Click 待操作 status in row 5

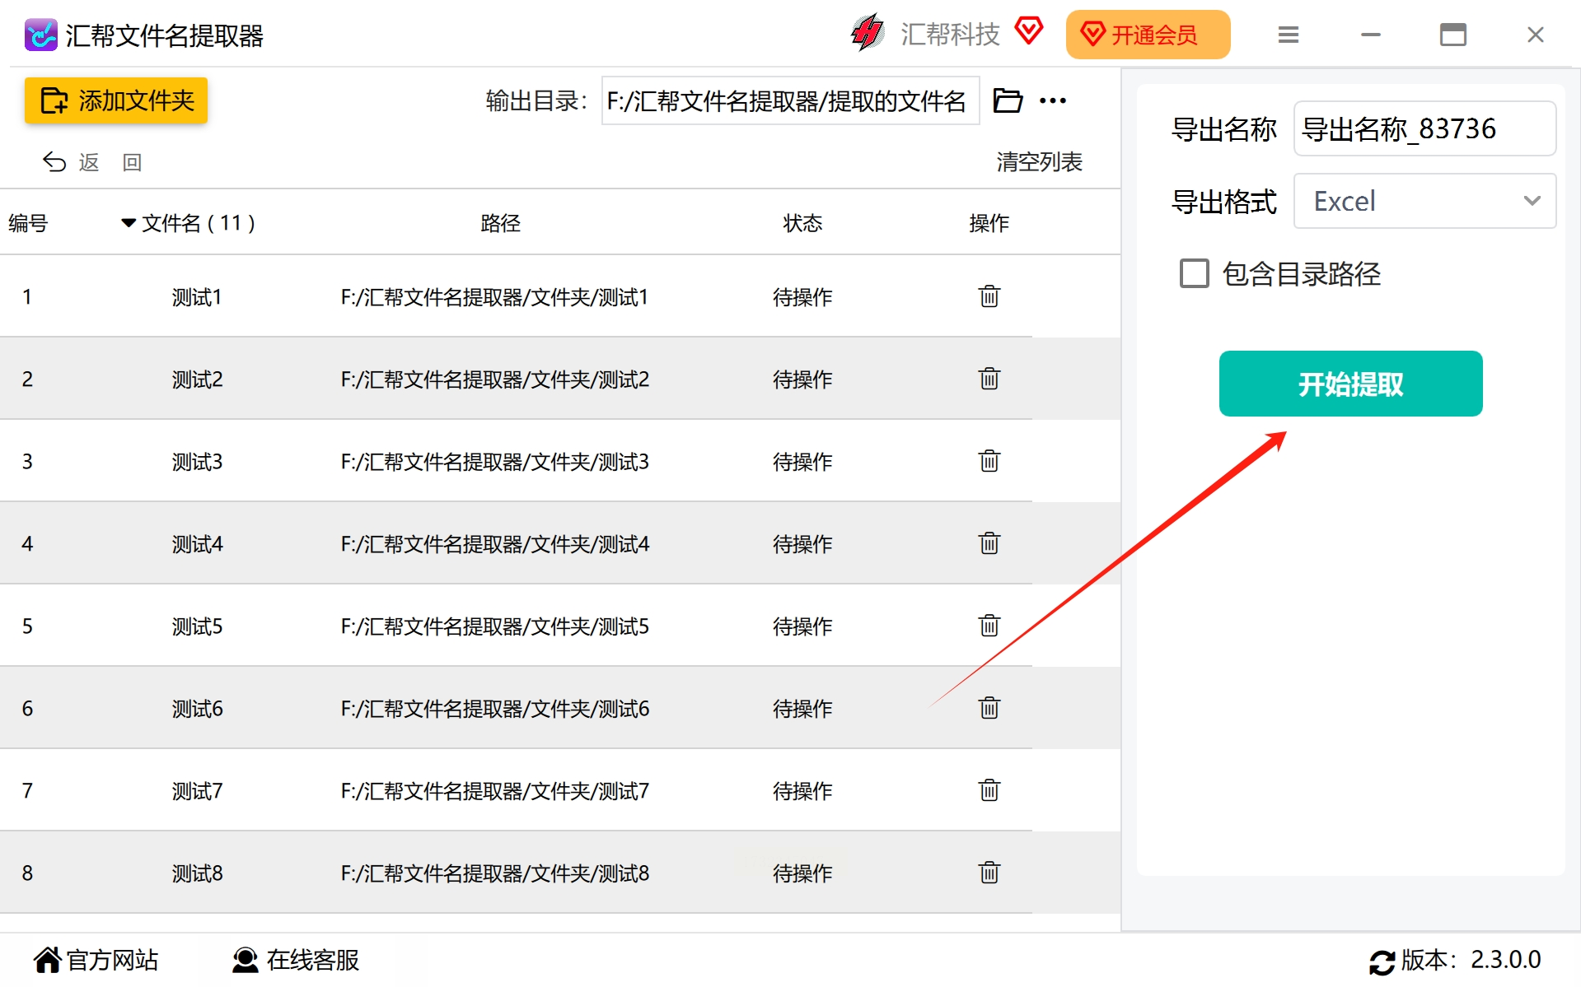pyautogui.click(x=802, y=626)
